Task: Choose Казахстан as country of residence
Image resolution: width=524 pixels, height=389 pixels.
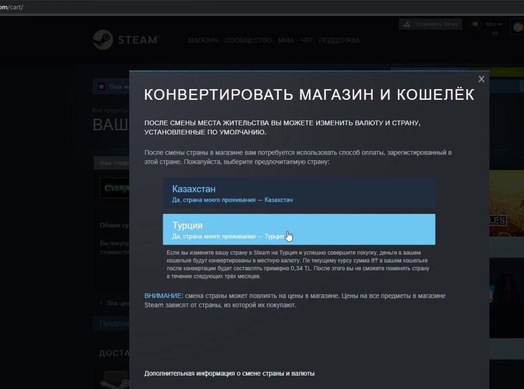Action: (x=299, y=193)
